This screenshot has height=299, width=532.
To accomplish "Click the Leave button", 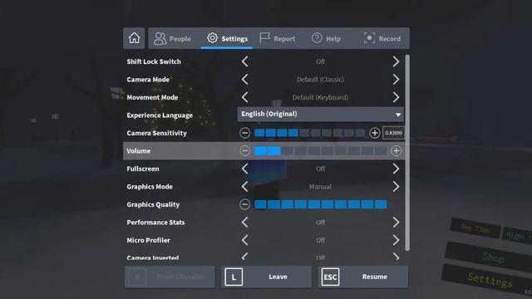I will (x=266, y=277).
